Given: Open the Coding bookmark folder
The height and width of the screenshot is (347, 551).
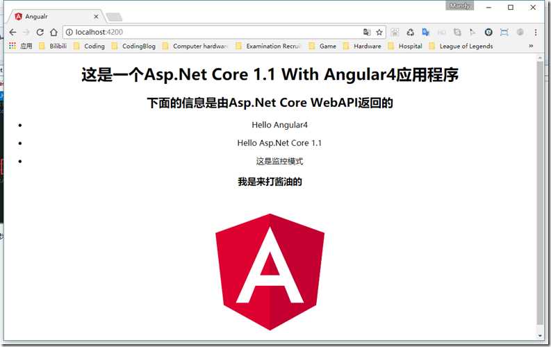Looking at the screenshot, I should [x=89, y=46].
